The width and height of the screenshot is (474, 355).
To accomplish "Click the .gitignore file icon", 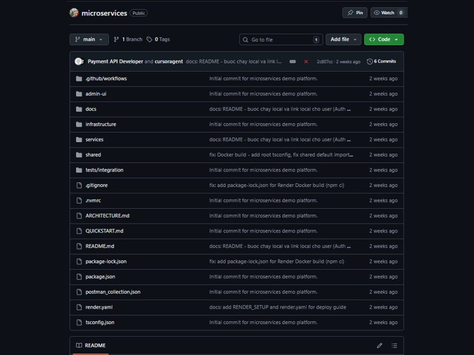I will 79,186.
